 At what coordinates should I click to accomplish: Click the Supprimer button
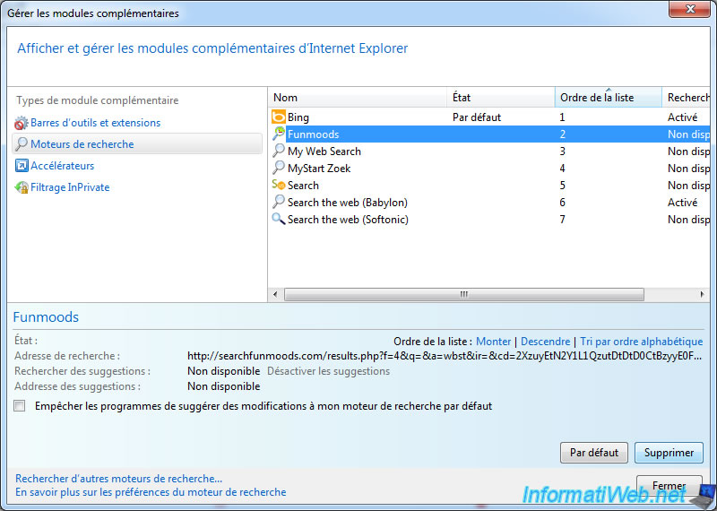coord(669,453)
